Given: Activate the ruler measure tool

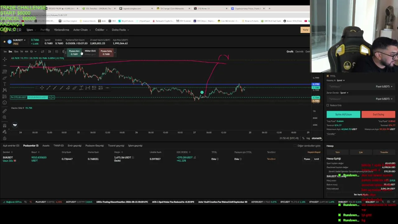Looking at the screenshot, I should click(4, 111).
